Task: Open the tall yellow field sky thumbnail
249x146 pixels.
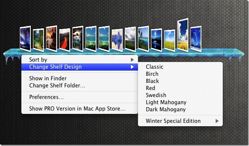Action: pos(183,35)
